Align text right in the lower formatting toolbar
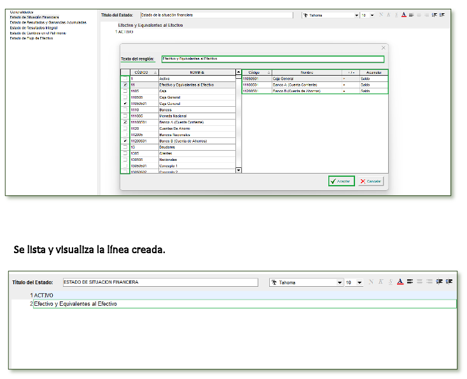This screenshot has width=467, height=379. (429, 282)
